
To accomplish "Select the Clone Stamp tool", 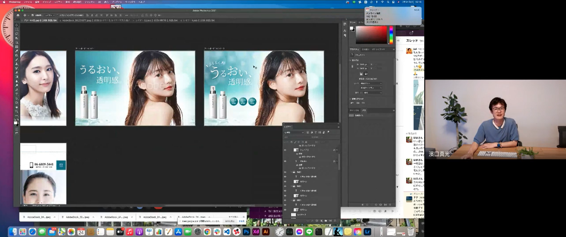I will pyautogui.click(x=17, y=64).
